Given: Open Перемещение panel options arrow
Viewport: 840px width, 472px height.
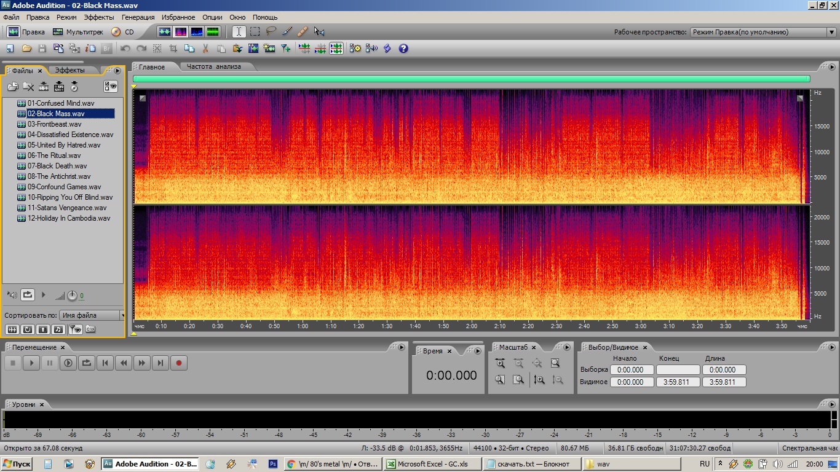Looking at the screenshot, I should [402, 347].
